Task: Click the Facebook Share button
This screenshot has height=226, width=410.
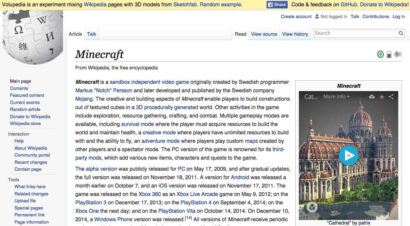Action: point(277,5)
